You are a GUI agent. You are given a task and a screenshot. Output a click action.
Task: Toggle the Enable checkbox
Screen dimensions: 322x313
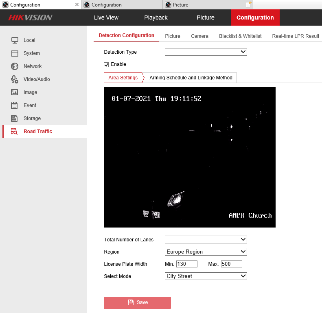(x=107, y=64)
